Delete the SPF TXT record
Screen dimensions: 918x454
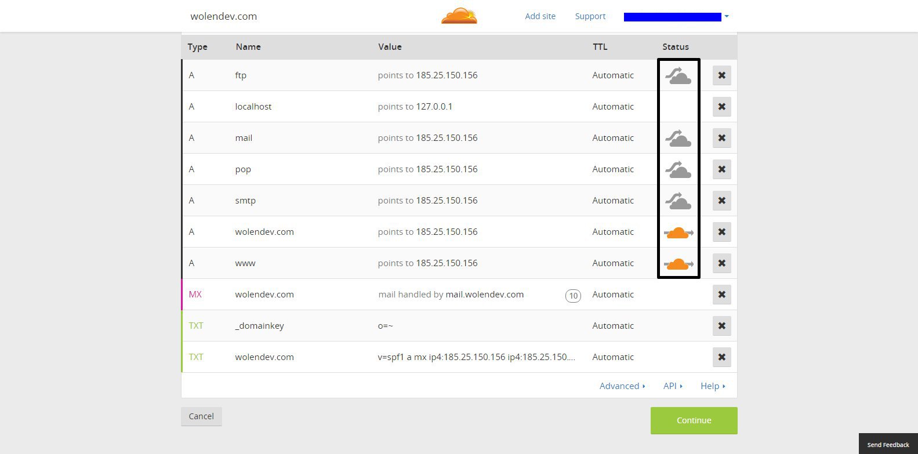point(721,357)
